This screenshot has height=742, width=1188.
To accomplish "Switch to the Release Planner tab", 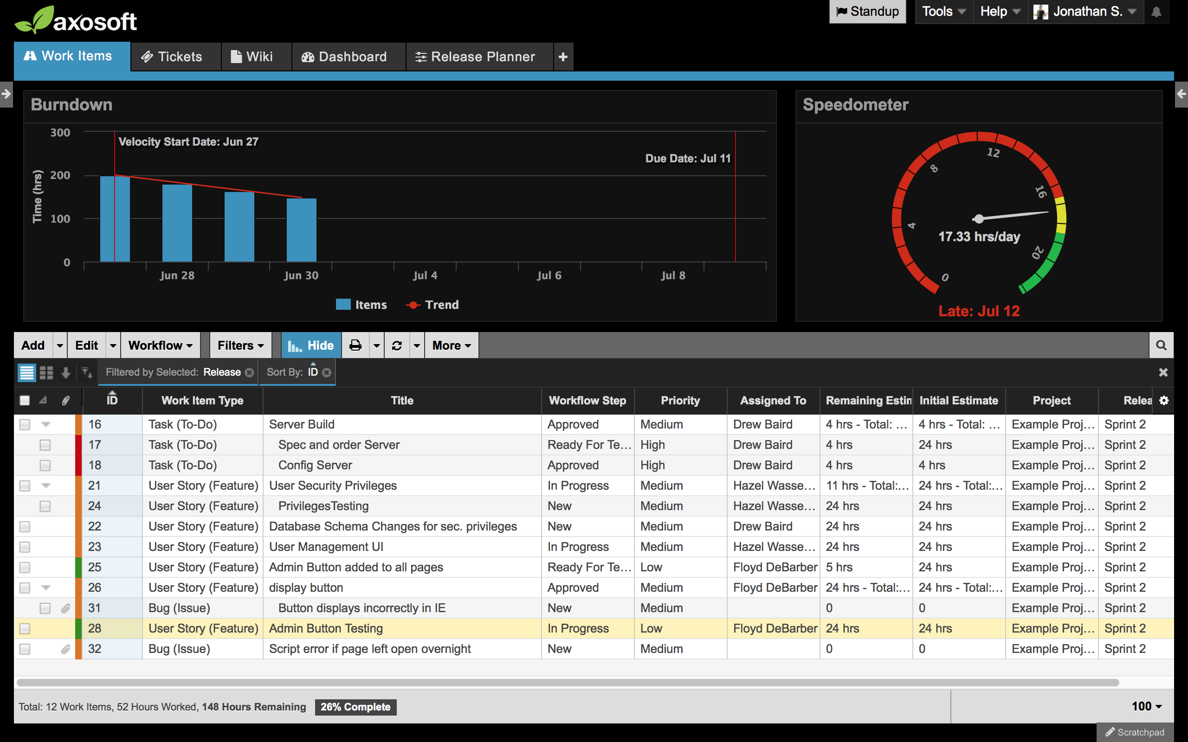I will pyautogui.click(x=475, y=57).
